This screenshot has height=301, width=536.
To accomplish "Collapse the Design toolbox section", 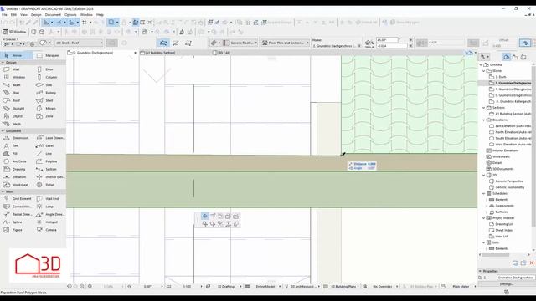I will point(3,63).
